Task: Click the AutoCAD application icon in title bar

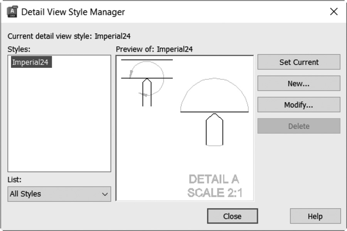Action: 12,12
